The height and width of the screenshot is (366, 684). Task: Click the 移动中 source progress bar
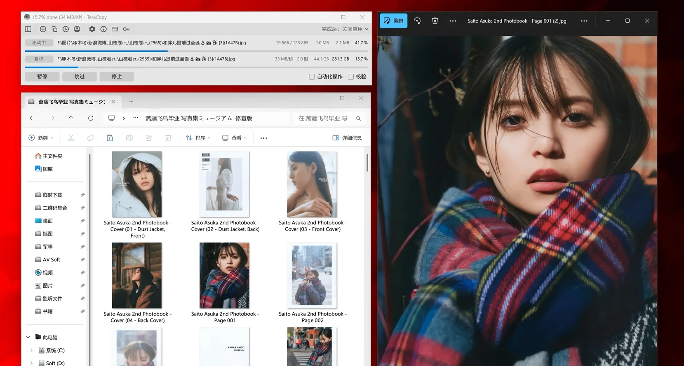pos(196,51)
